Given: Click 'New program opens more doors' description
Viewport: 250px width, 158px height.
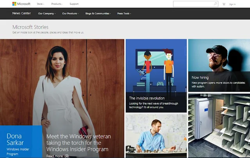Looking at the screenshot, I should pyautogui.click(x=218, y=84).
